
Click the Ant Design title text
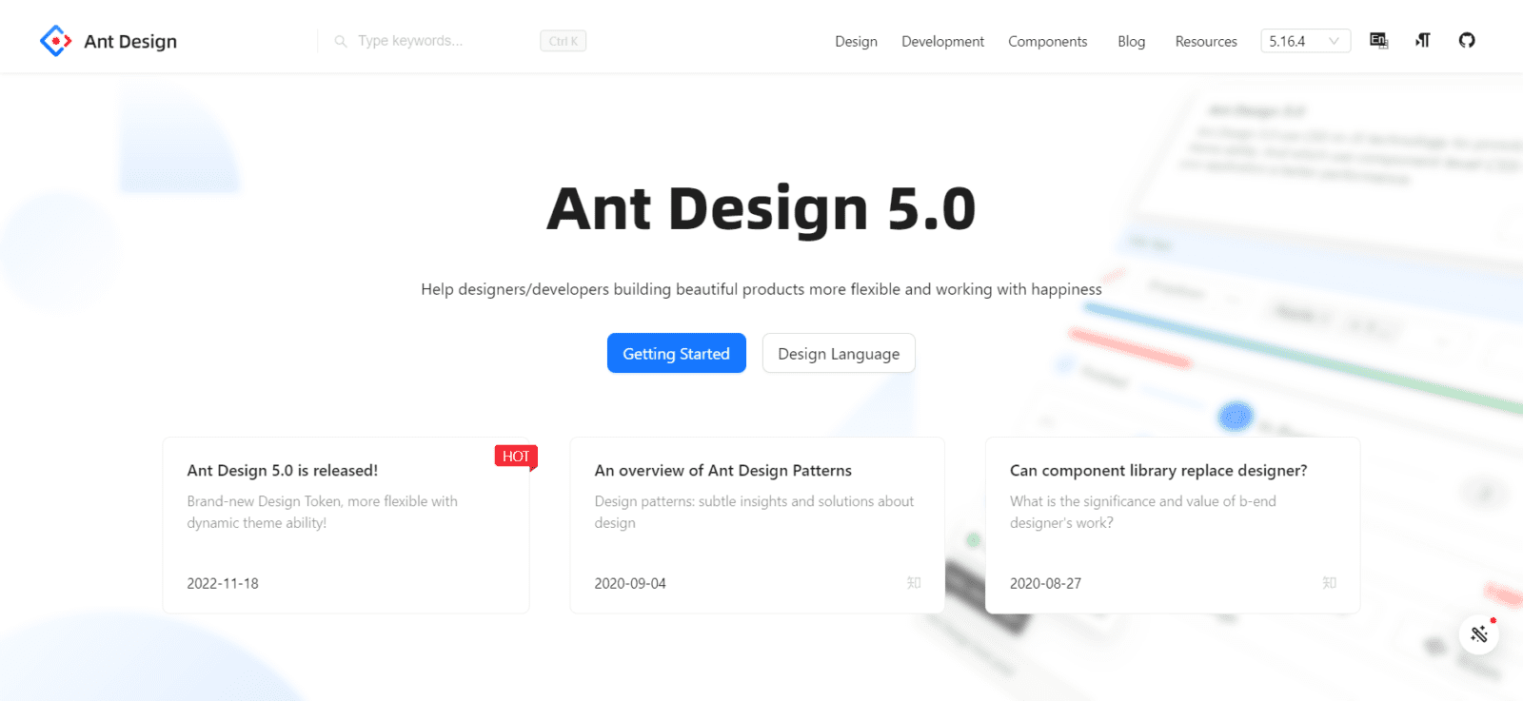coord(130,41)
